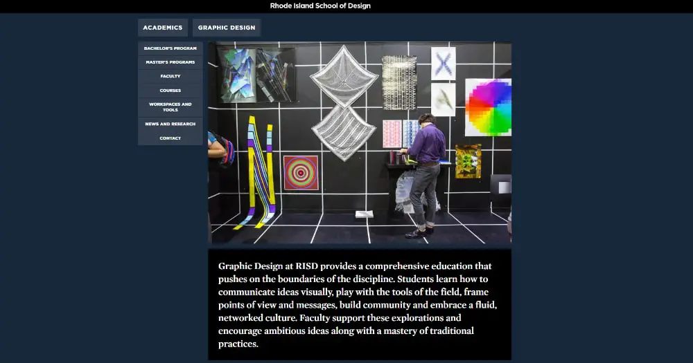Go to the Academics section
This screenshot has width=693, height=363.
163,28
